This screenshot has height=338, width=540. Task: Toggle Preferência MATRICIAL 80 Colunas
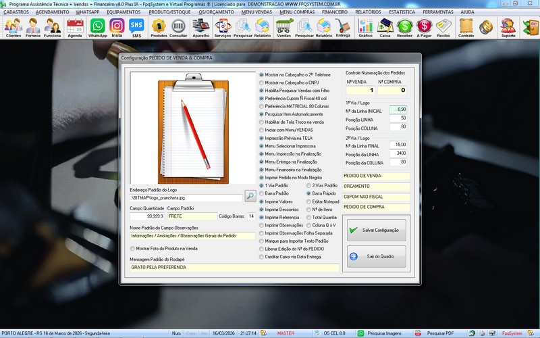tap(262, 106)
